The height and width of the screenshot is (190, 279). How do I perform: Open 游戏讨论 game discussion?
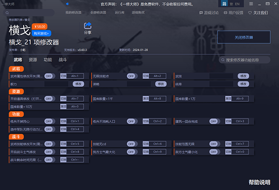pyautogui.click(x=209, y=13)
